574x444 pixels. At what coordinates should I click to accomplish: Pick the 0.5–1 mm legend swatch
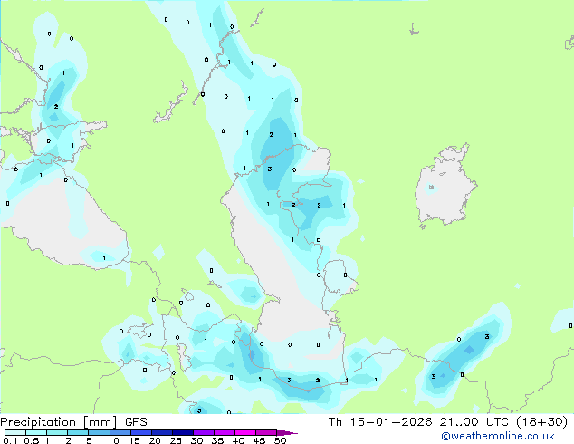click(36, 432)
